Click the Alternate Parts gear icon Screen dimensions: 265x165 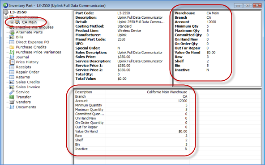pos(12,32)
